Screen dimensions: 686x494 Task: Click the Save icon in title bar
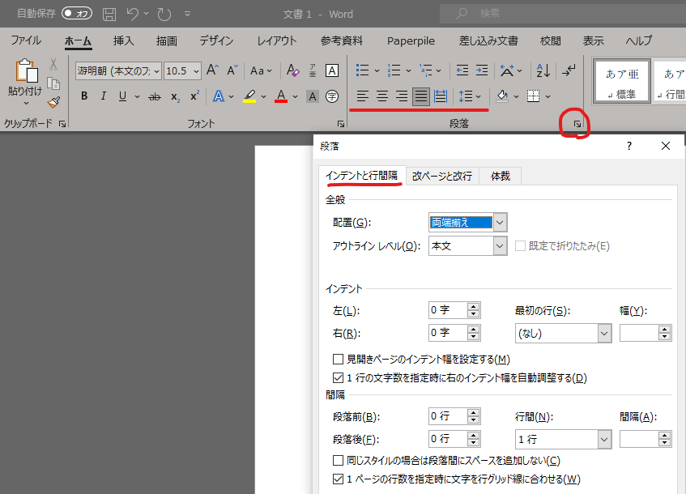point(109,14)
